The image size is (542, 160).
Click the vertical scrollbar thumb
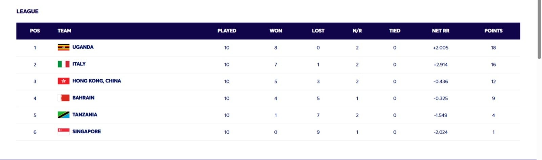click(x=539, y=29)
